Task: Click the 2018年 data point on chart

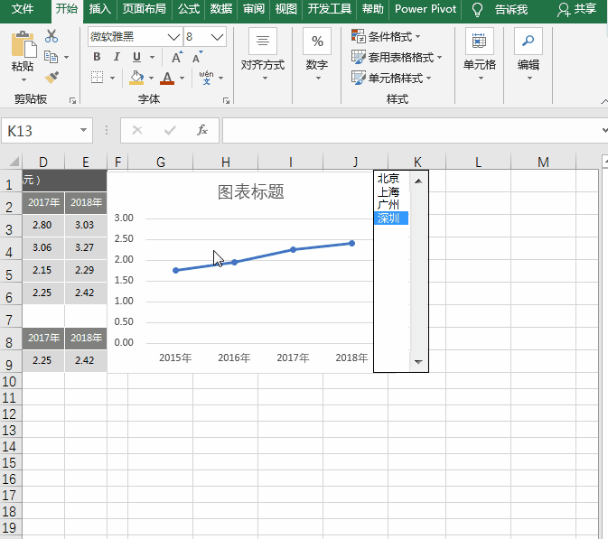Action: 351,244
